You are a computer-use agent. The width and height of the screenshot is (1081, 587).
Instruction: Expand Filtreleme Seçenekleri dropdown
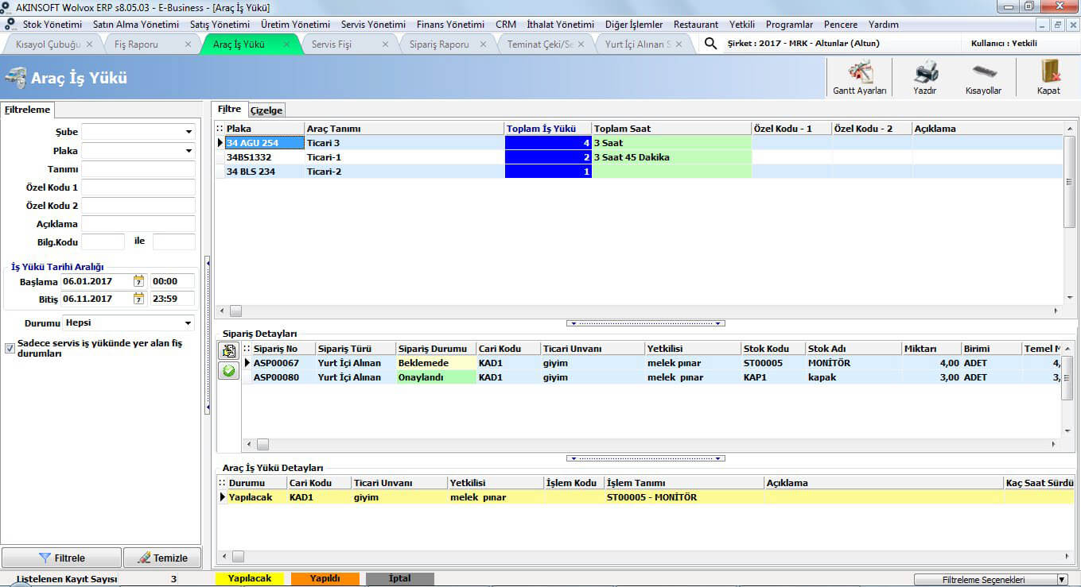(x=1061, y=580)
